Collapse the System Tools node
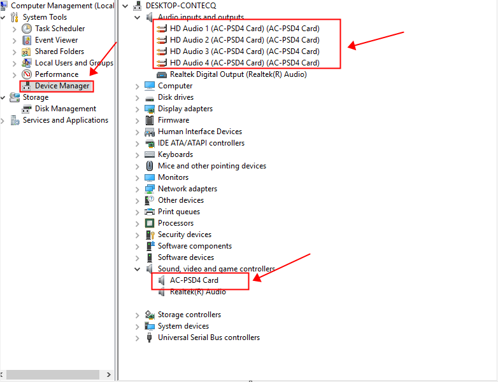 pyautogui.click(x=3, y=17)
